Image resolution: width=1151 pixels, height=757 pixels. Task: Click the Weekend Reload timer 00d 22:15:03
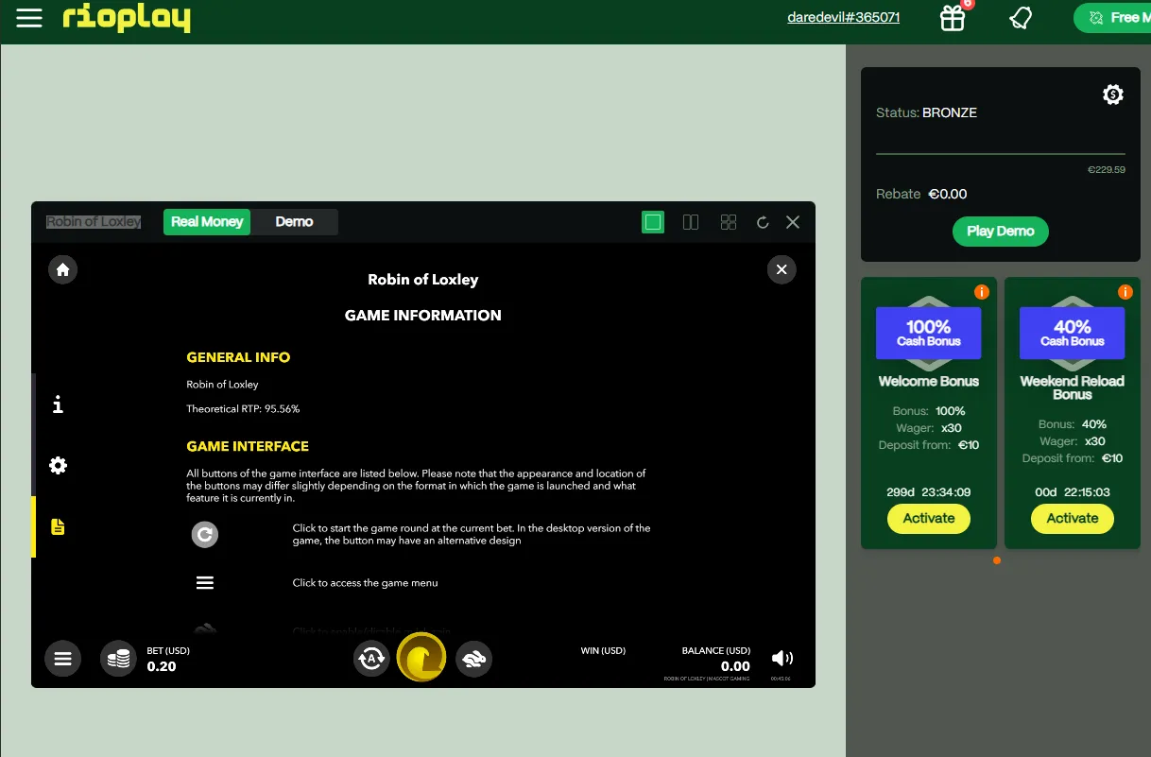1073,492
